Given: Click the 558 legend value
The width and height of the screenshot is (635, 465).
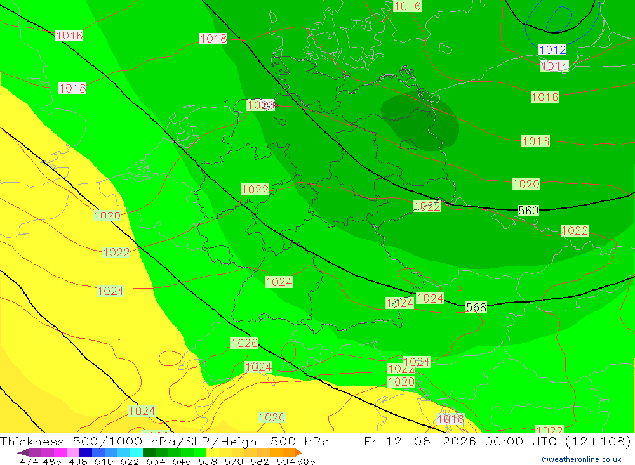Looking at the screenshot, I should 208,462.
